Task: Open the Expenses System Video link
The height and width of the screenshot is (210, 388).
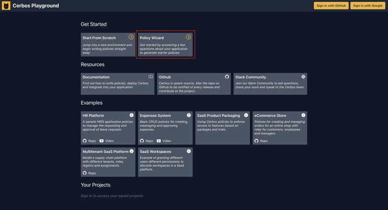Action: pos(164,141)
